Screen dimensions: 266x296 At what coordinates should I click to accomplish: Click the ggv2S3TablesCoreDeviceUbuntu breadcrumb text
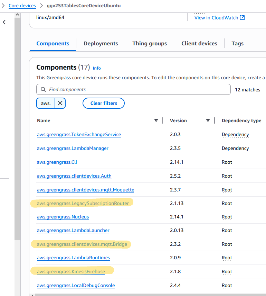click(84, 6)
